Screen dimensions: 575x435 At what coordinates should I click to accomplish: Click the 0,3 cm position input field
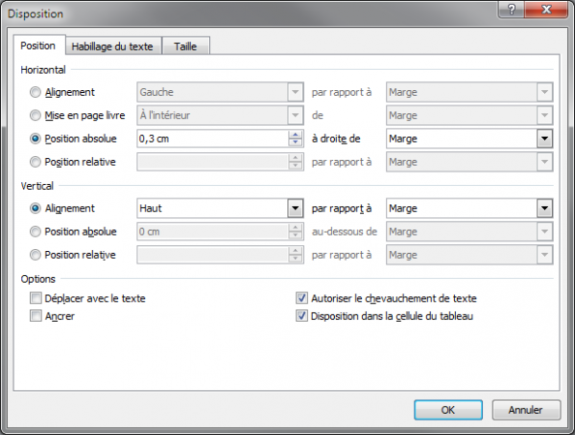click(213, 139)
